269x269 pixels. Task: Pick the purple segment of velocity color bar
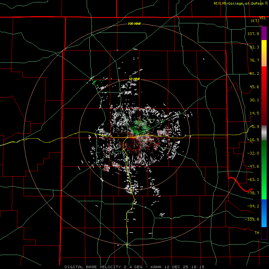264,33
